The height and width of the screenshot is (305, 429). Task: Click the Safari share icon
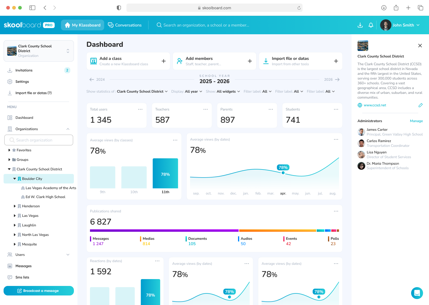point(396,8)
